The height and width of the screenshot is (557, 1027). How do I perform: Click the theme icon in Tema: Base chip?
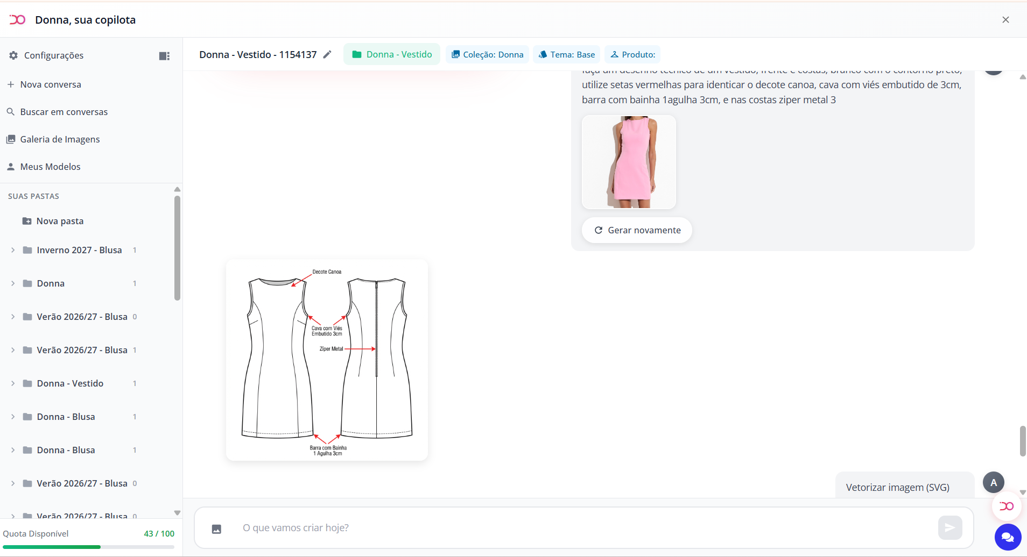click(543, 54)
